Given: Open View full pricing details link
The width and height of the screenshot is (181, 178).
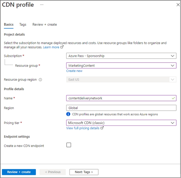Looking at the screenshot, I should [83, 128].
